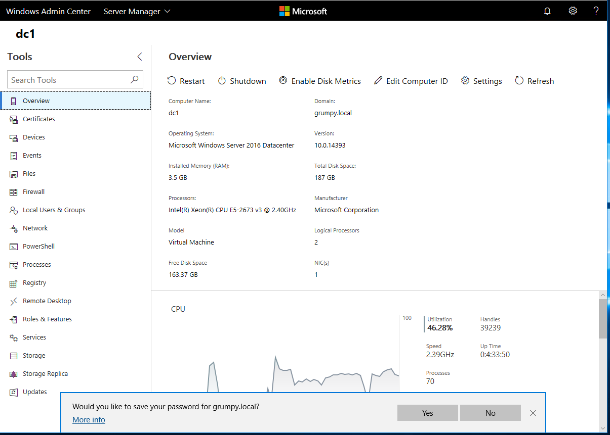Viewport: 610px width, 435px height.
Task: Click the Registry sidebar icon
Action: [14, 283]
